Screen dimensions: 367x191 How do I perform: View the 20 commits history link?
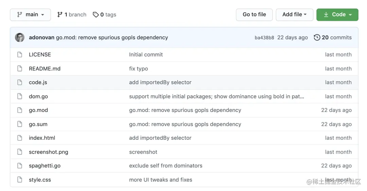pyautogui.click(x=336, y=38)
